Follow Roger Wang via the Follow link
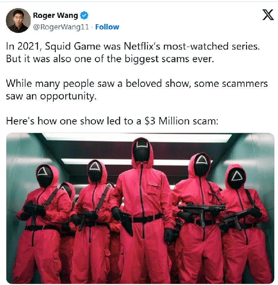The height and width of the screenshot is (285, 278). pyautogui.click(x=107, y=27)
